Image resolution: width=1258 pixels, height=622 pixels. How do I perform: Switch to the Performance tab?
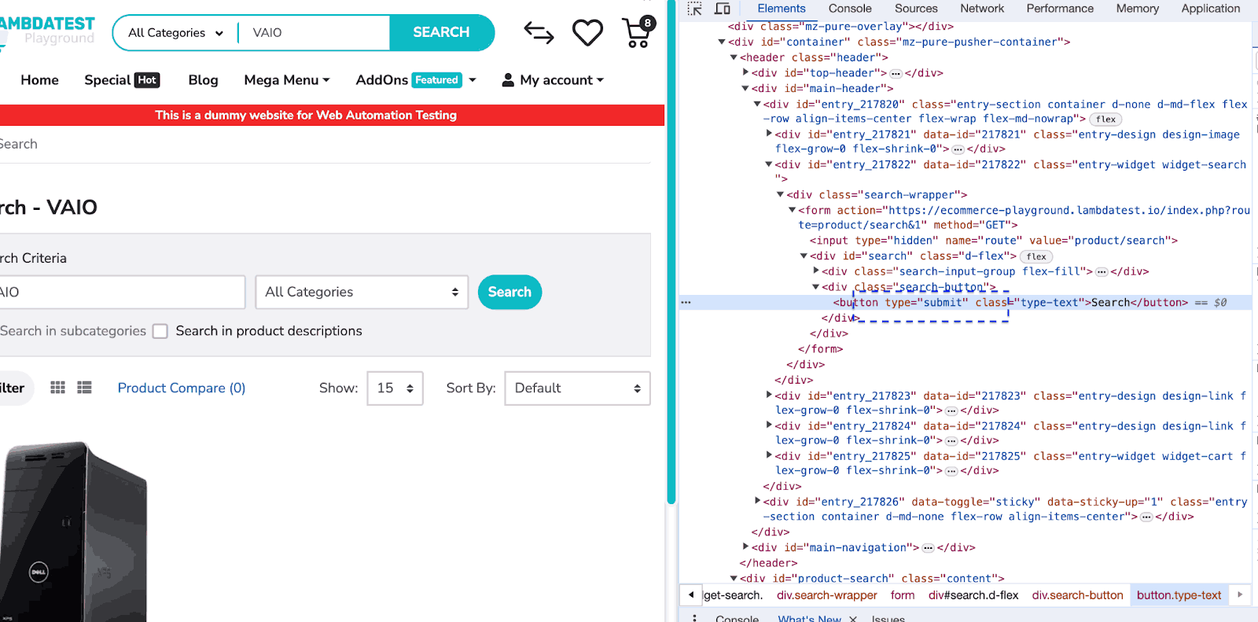[x=1060, y=9]
